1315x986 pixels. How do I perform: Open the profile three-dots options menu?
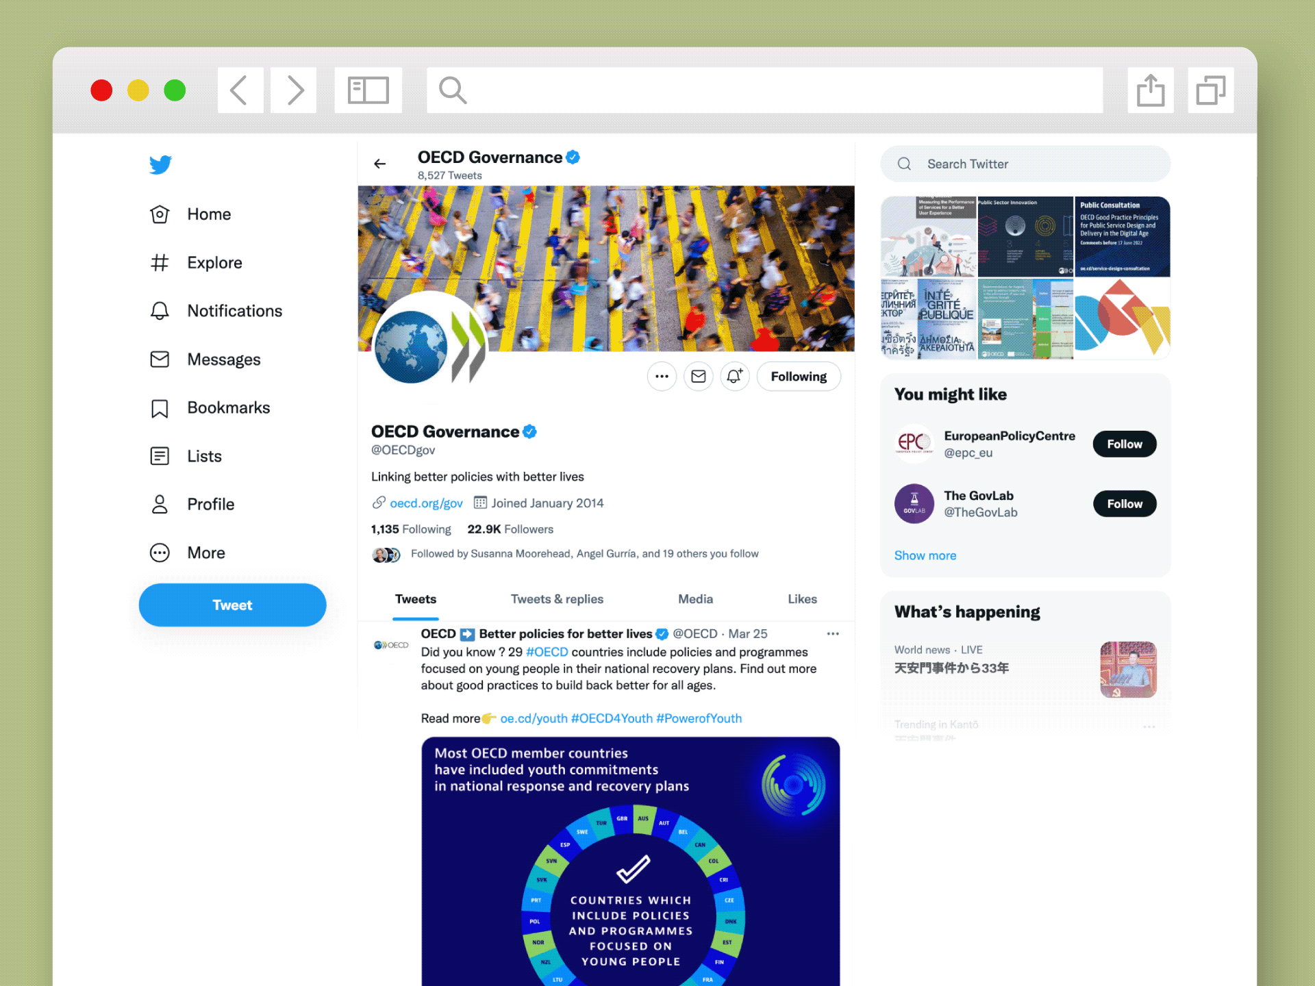662,377
